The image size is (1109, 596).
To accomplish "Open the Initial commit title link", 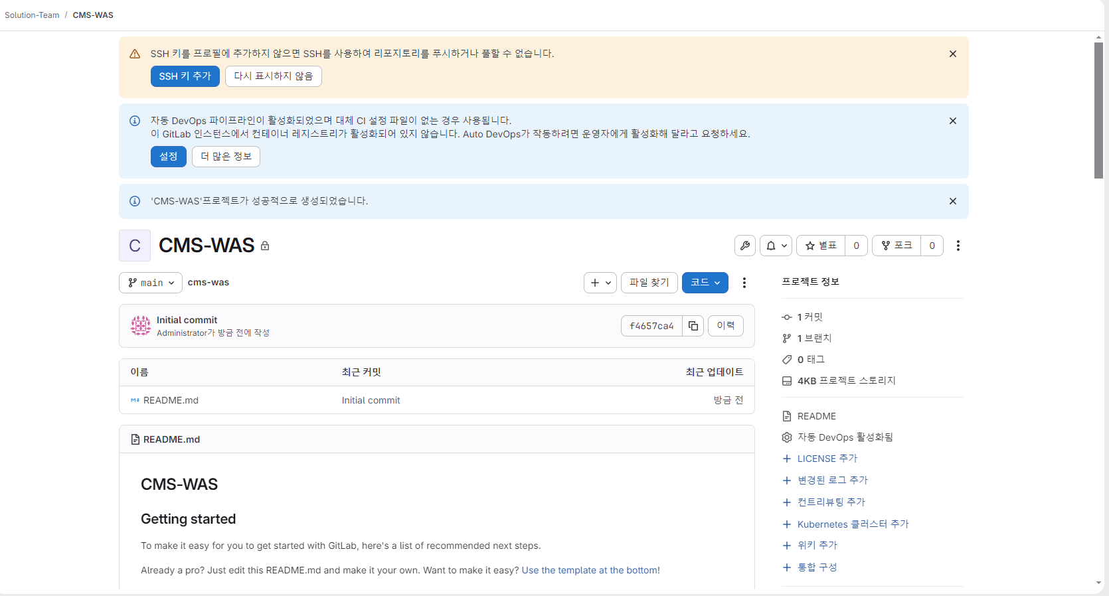I will pyautogui.click(x=187, y=320).
